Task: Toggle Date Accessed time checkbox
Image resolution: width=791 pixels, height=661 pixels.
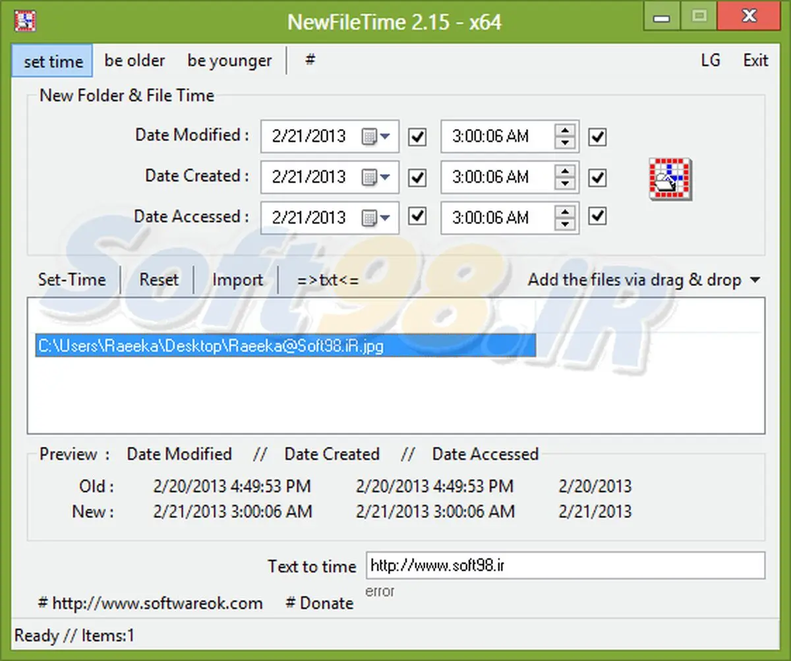Action: 597,216
